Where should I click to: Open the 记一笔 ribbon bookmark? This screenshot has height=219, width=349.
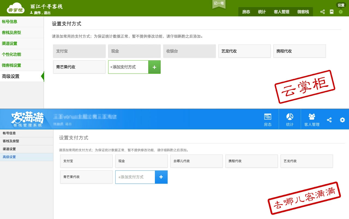click(219, 4)
